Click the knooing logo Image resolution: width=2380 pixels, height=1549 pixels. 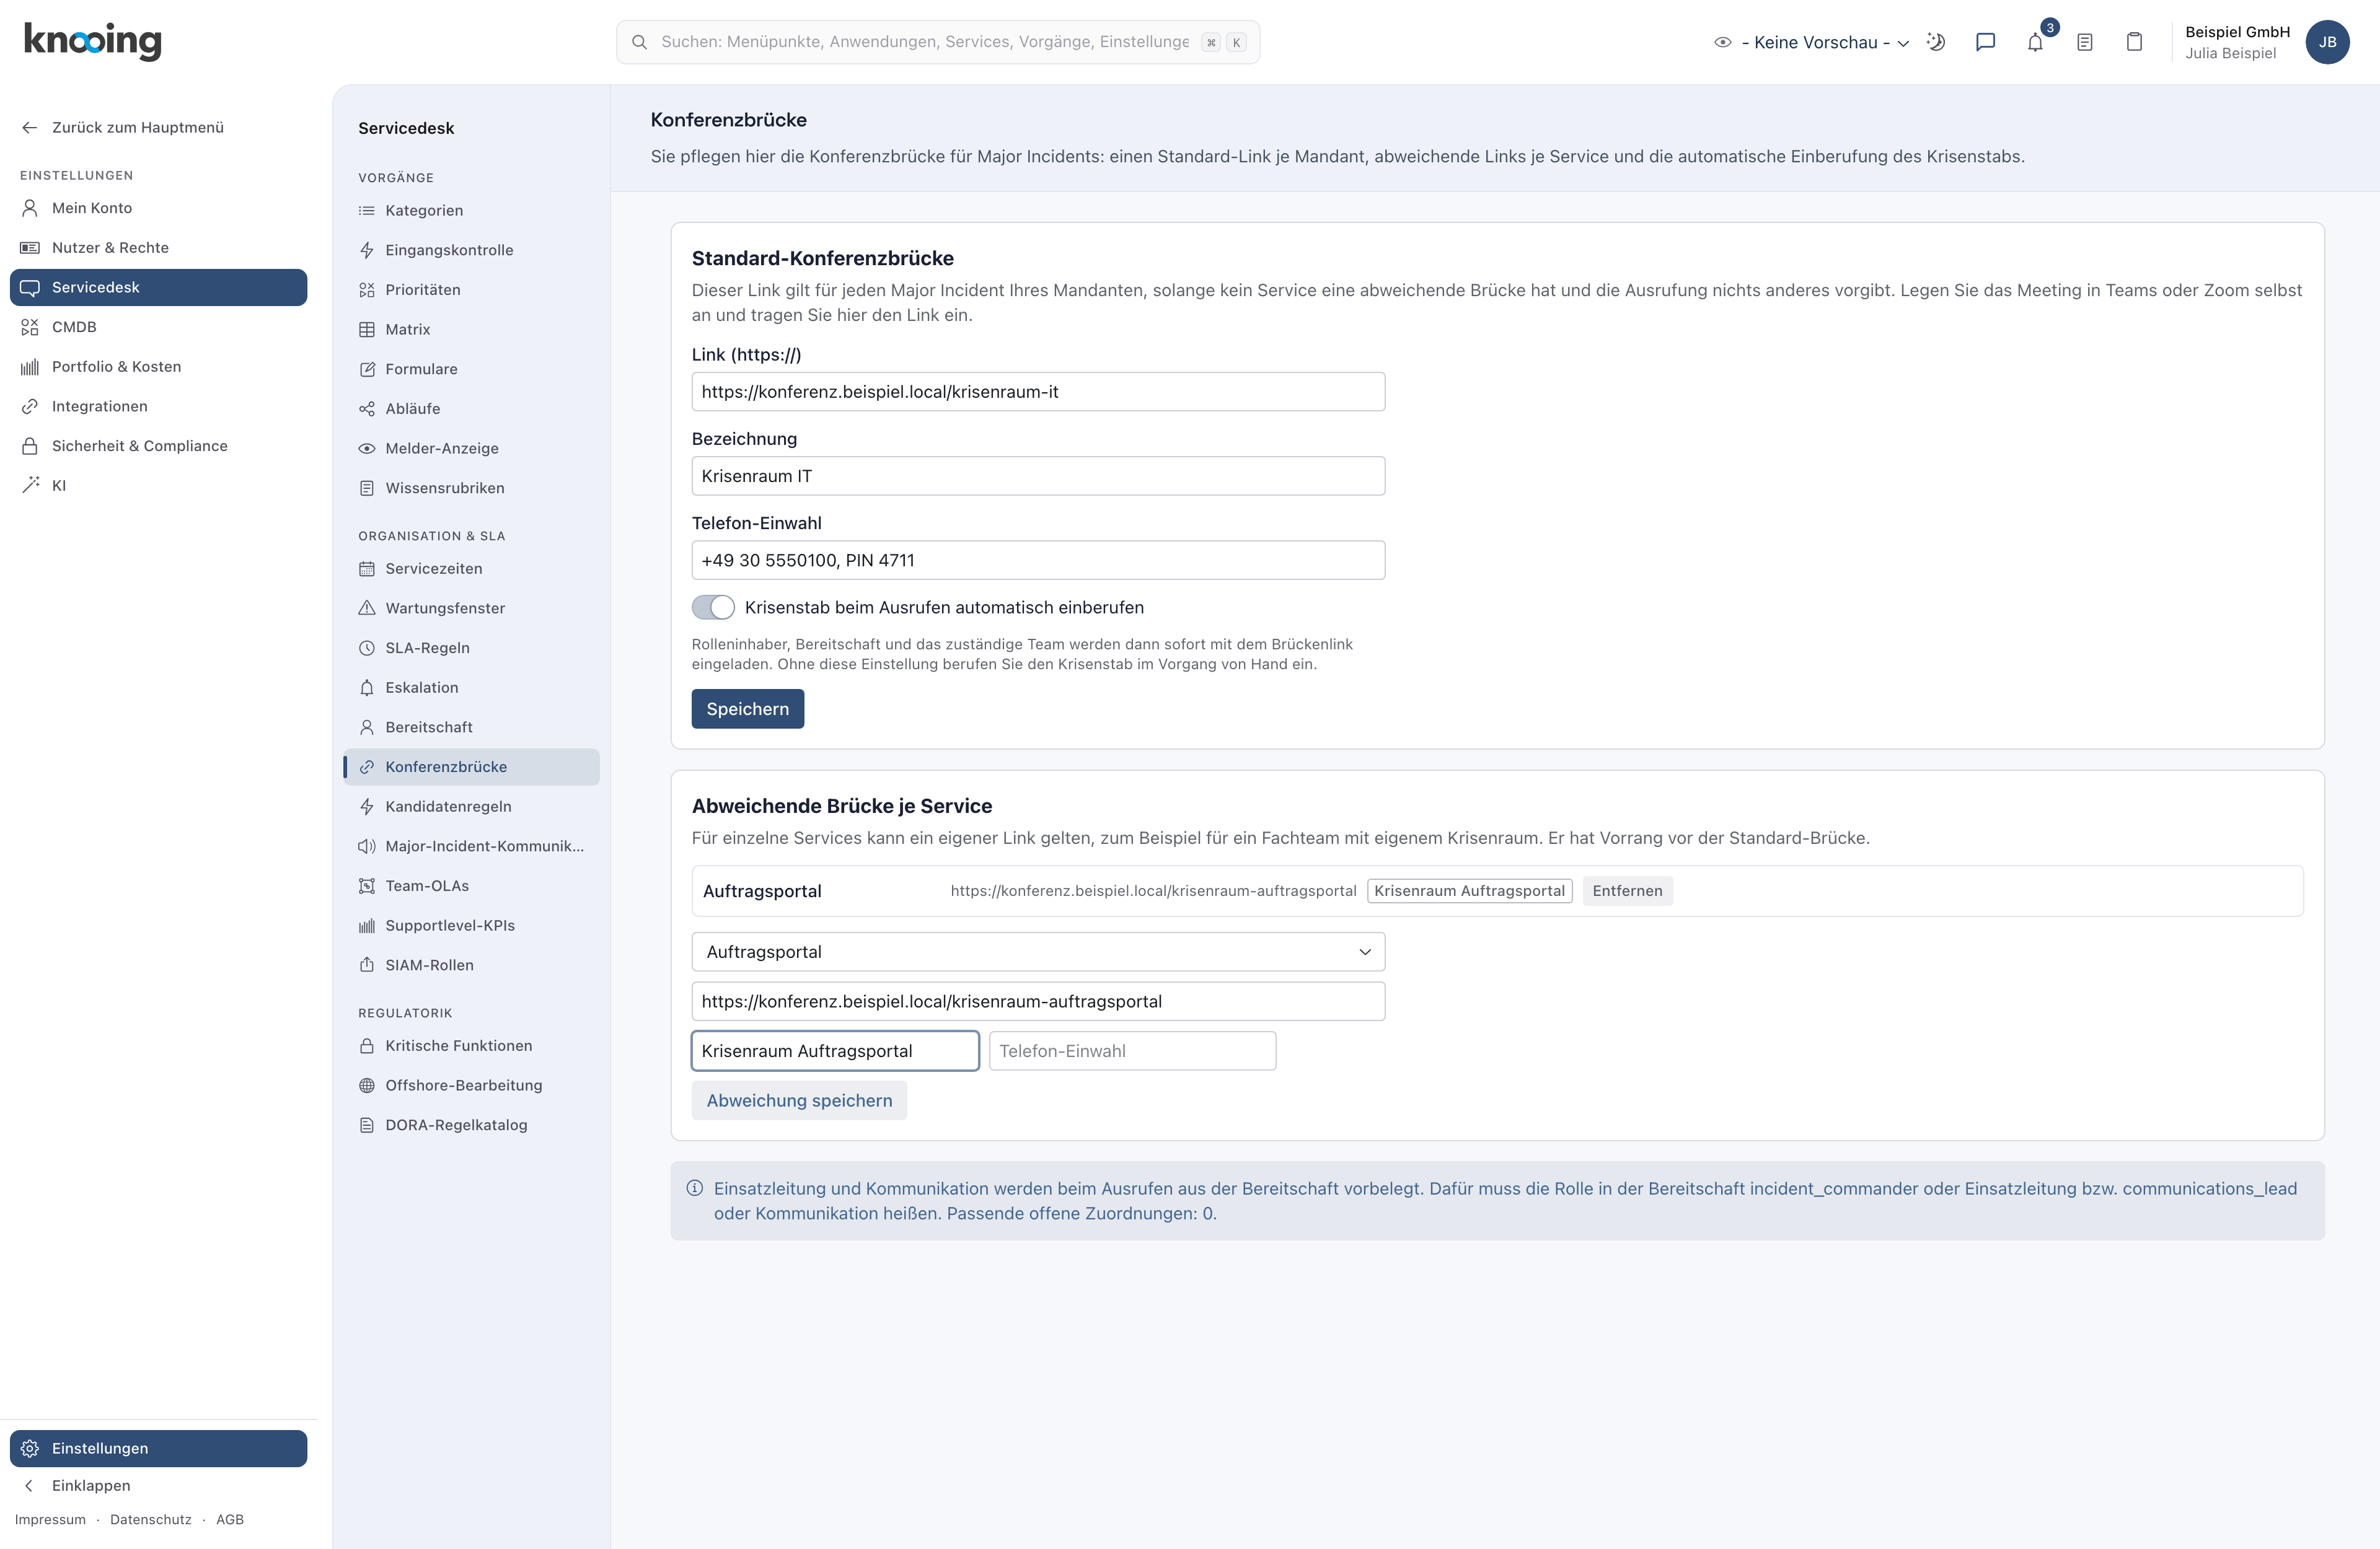(x=92, y=41)
